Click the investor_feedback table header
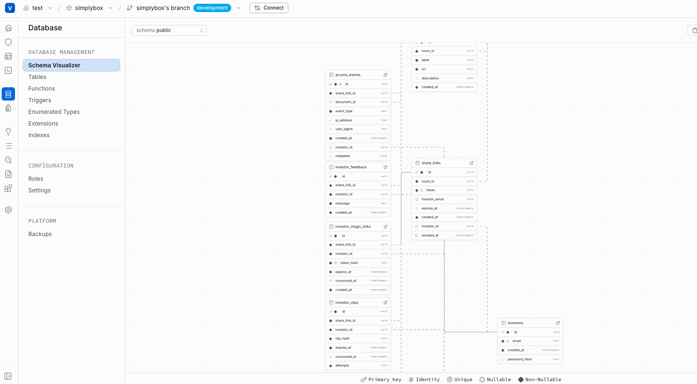The height and width of the screenshot is (384, 697). [358, 167]
